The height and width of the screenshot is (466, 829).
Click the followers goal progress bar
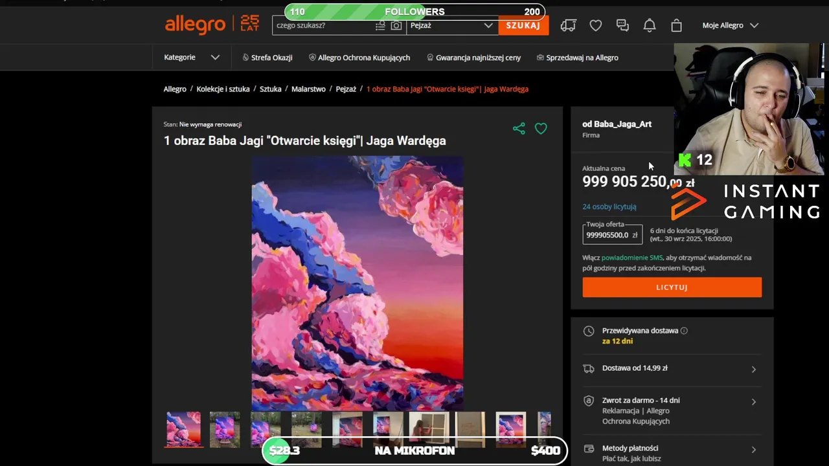[414, 12]
